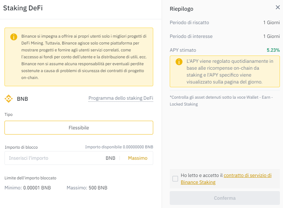Click the APY stimato label
Screen dimensions: 283x208
tap(183, 50)
